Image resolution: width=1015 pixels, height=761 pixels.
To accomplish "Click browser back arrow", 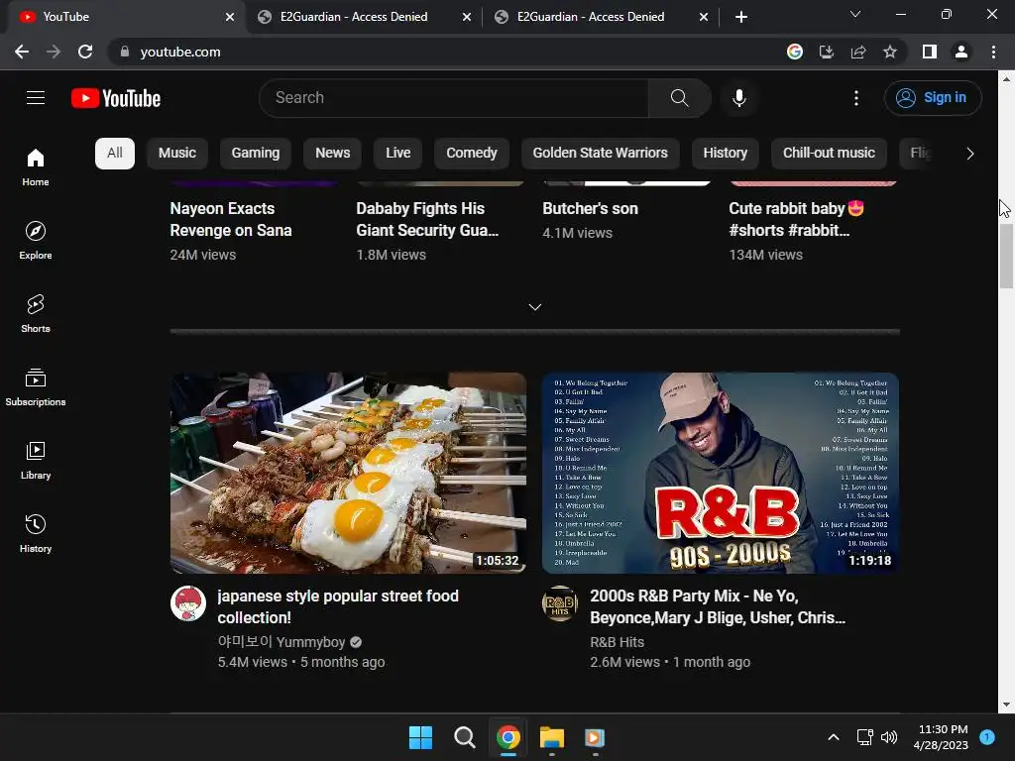I will (22, 52).
